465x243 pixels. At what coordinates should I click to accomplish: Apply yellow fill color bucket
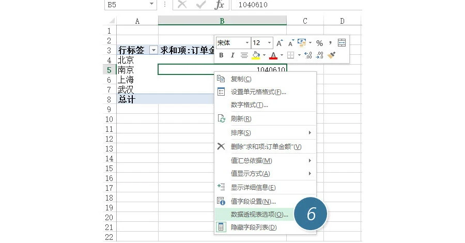click(x=256, y=55)
